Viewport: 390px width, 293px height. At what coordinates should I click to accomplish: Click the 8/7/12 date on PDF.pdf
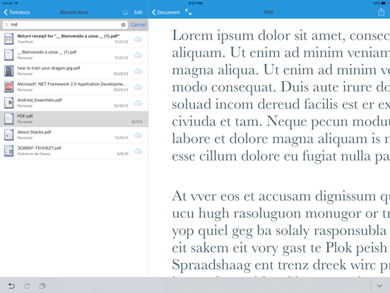(137, 122)
